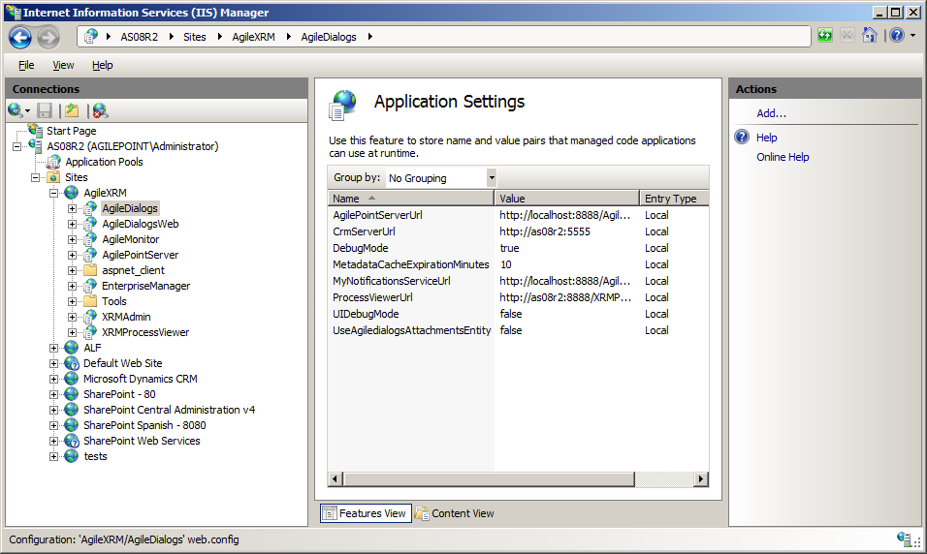The height and width of the screenshot is (554, 927).
Task: Click the Default Web Site globe icon
Action: pyautogui.click(x=72, y=363)
